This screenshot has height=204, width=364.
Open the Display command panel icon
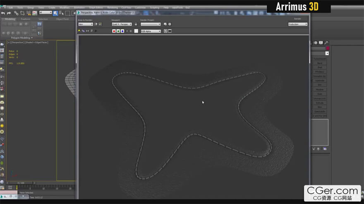point(321,42)
